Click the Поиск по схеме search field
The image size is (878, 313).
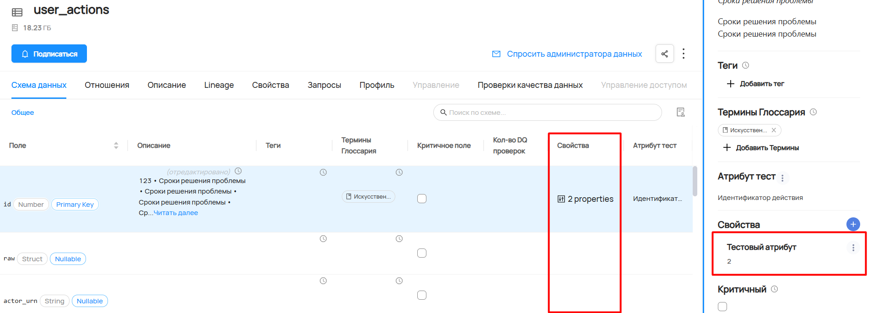pos(547,113)
